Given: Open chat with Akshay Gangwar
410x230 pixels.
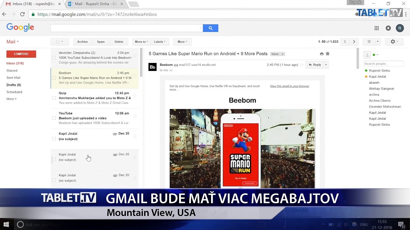Looking at the screenshot, I should (381, 88).
